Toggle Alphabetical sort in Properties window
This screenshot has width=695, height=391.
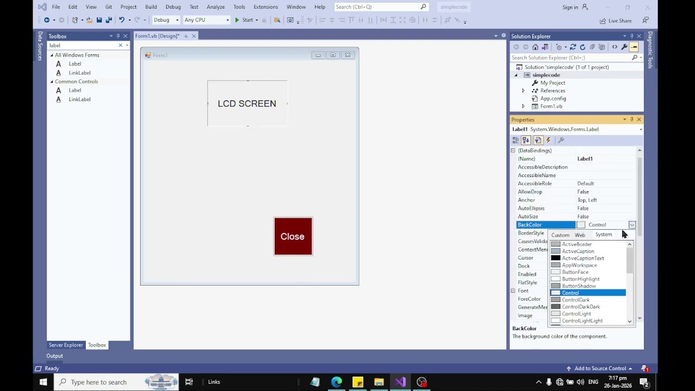526,140
